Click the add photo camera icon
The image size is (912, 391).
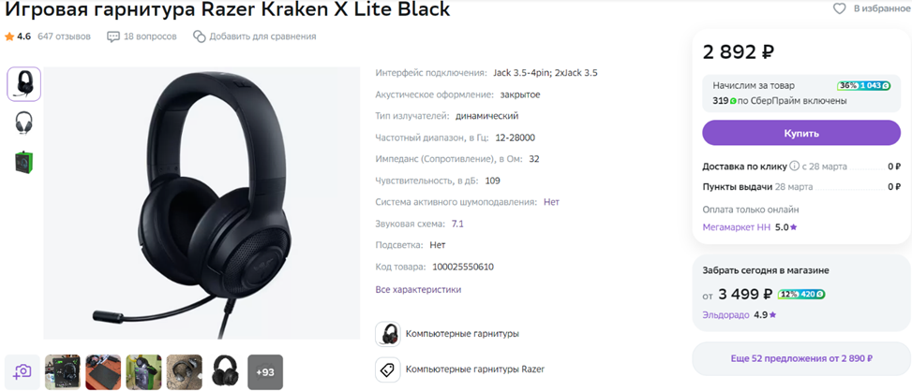click(22, 372)
